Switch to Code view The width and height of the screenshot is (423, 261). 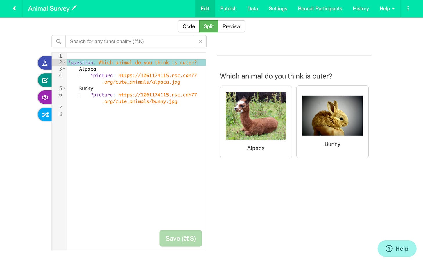click(x=189, y=26)
